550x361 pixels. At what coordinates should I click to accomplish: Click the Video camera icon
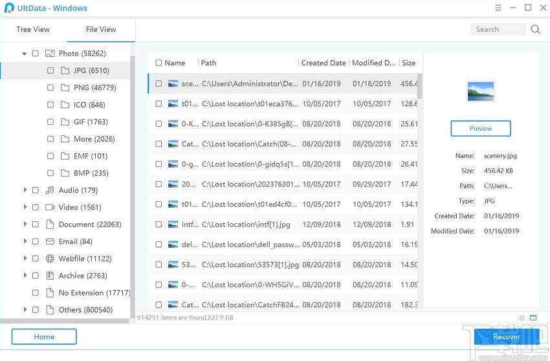coord(50,207)
